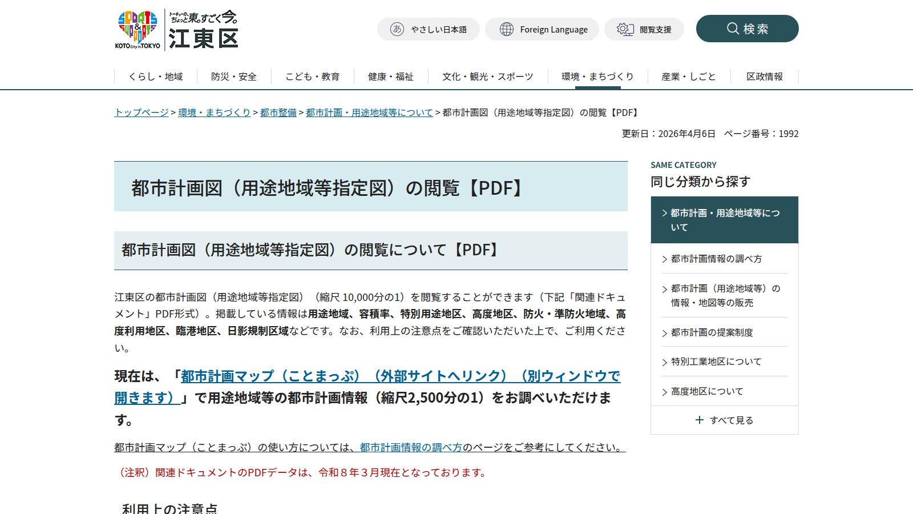This screenshot has width=913, height=514.
Task: Open the くらし・地域 menu
Action: (x=156, y=77)
